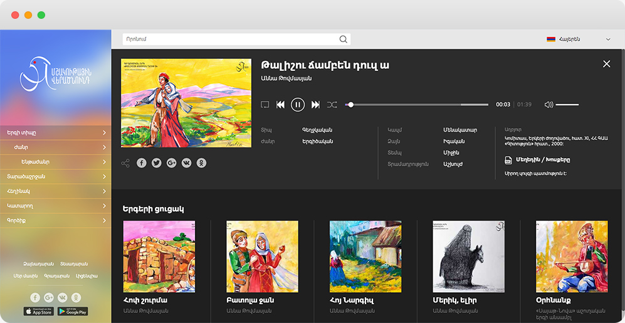Share the song on Odnoklassniki

(x=202, y=163)
